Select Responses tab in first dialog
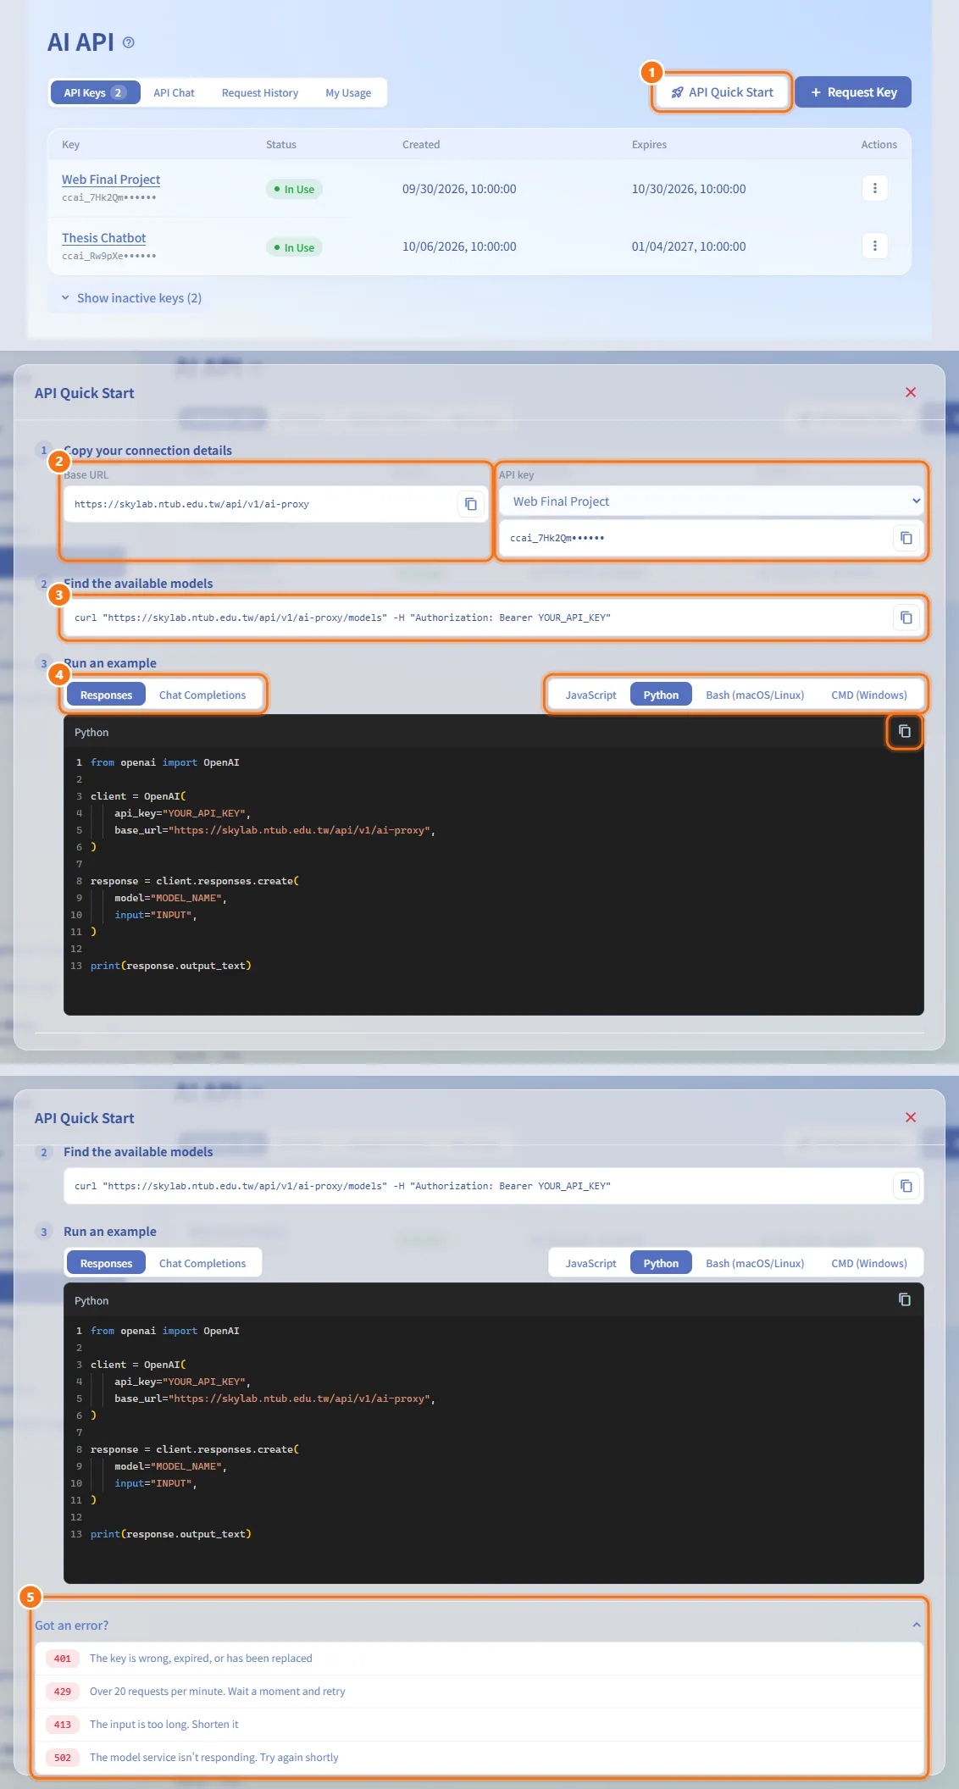The image size is (959, 1789). pos(106,695)
